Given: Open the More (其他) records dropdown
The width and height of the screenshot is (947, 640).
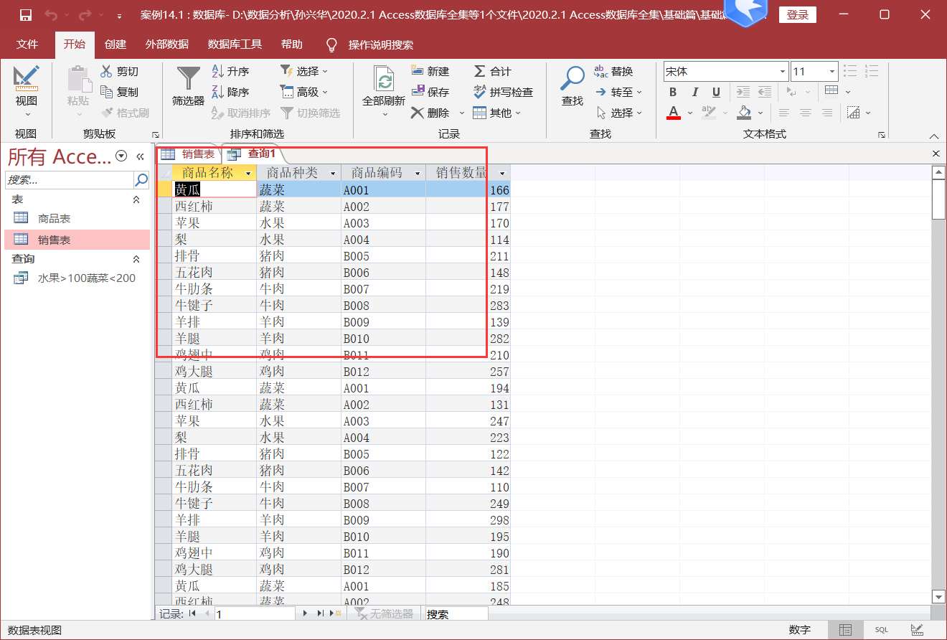Looking at the screenshot, I should click(496, 113).
